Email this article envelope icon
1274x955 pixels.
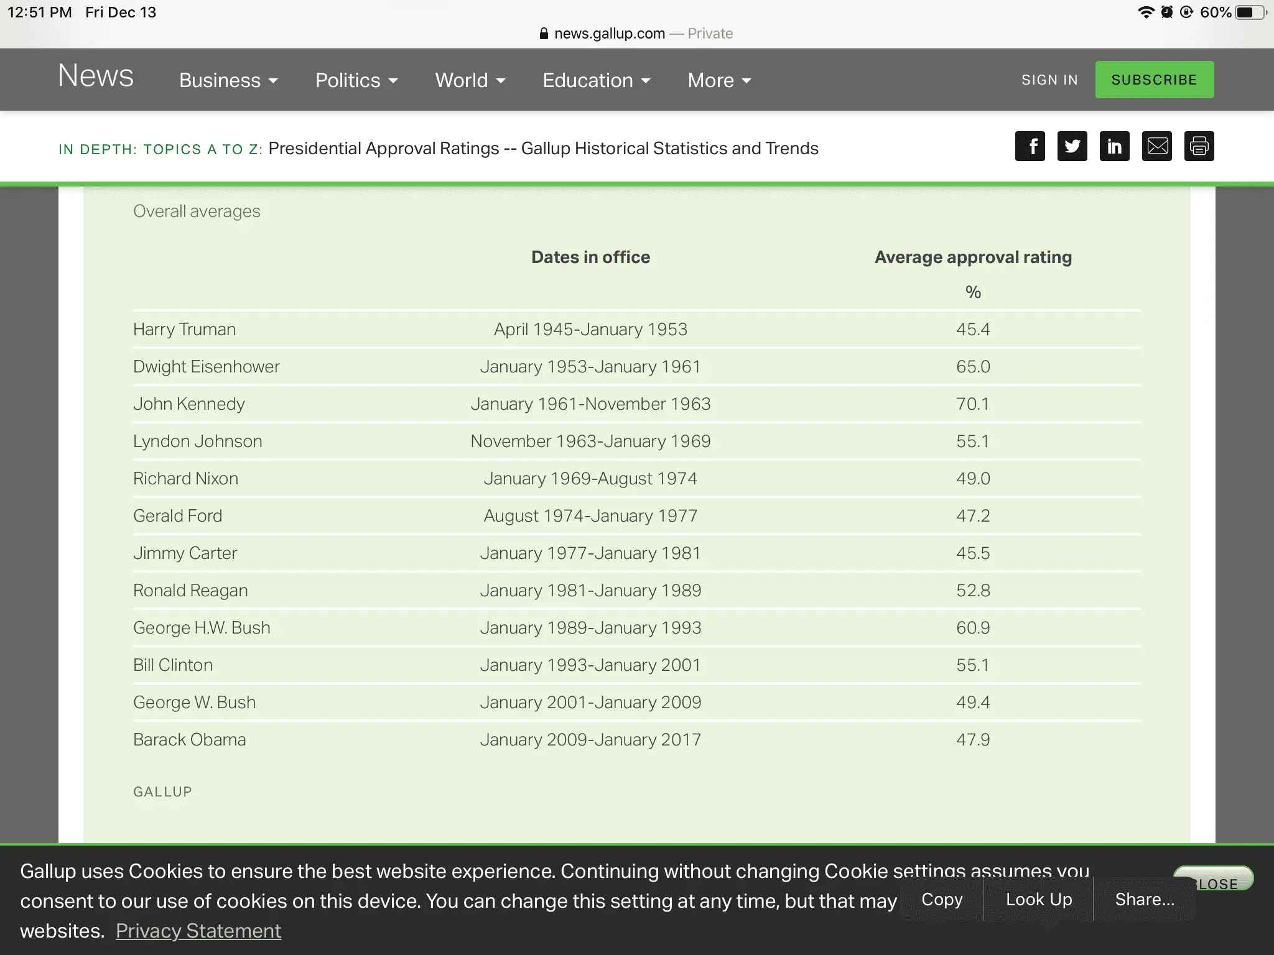pyautogui.click(x=1156, y=146)
